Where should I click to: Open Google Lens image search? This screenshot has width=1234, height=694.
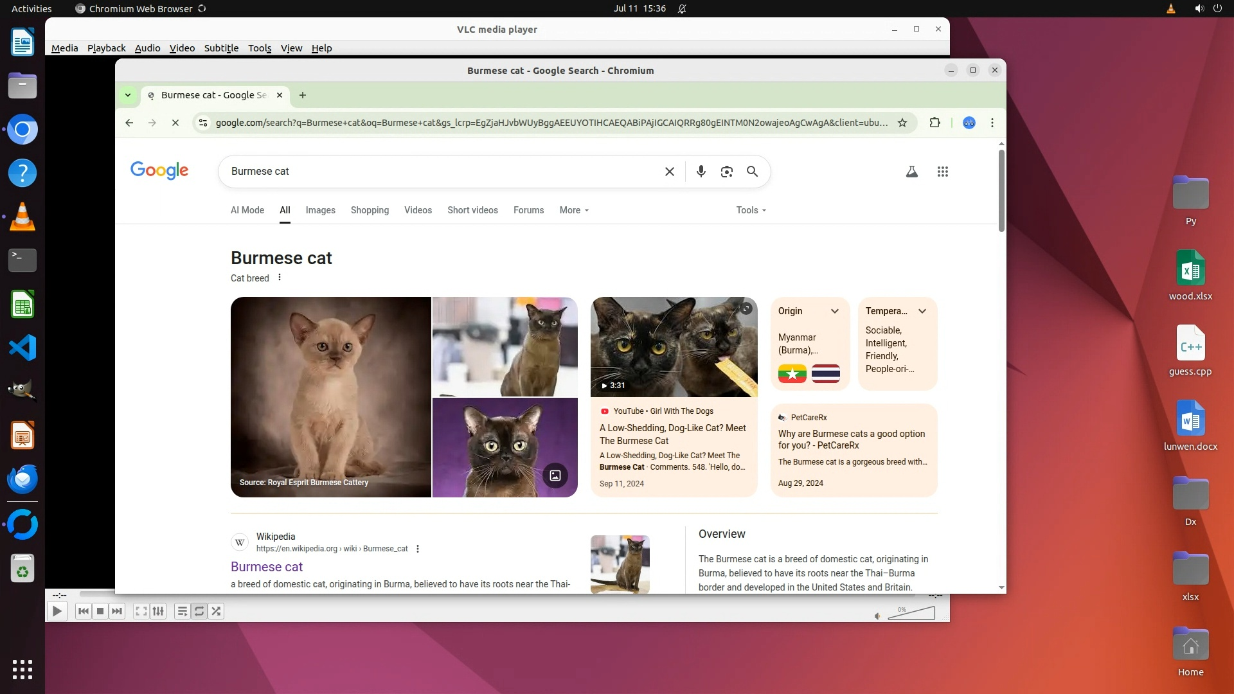726,172
